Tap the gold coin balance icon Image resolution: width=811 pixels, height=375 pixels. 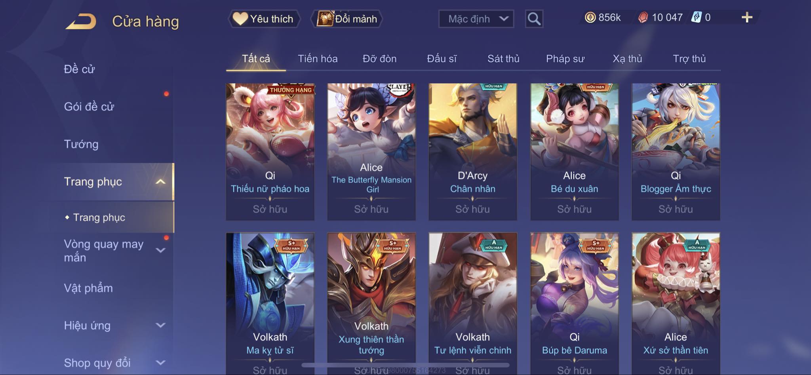coord(590,17)
